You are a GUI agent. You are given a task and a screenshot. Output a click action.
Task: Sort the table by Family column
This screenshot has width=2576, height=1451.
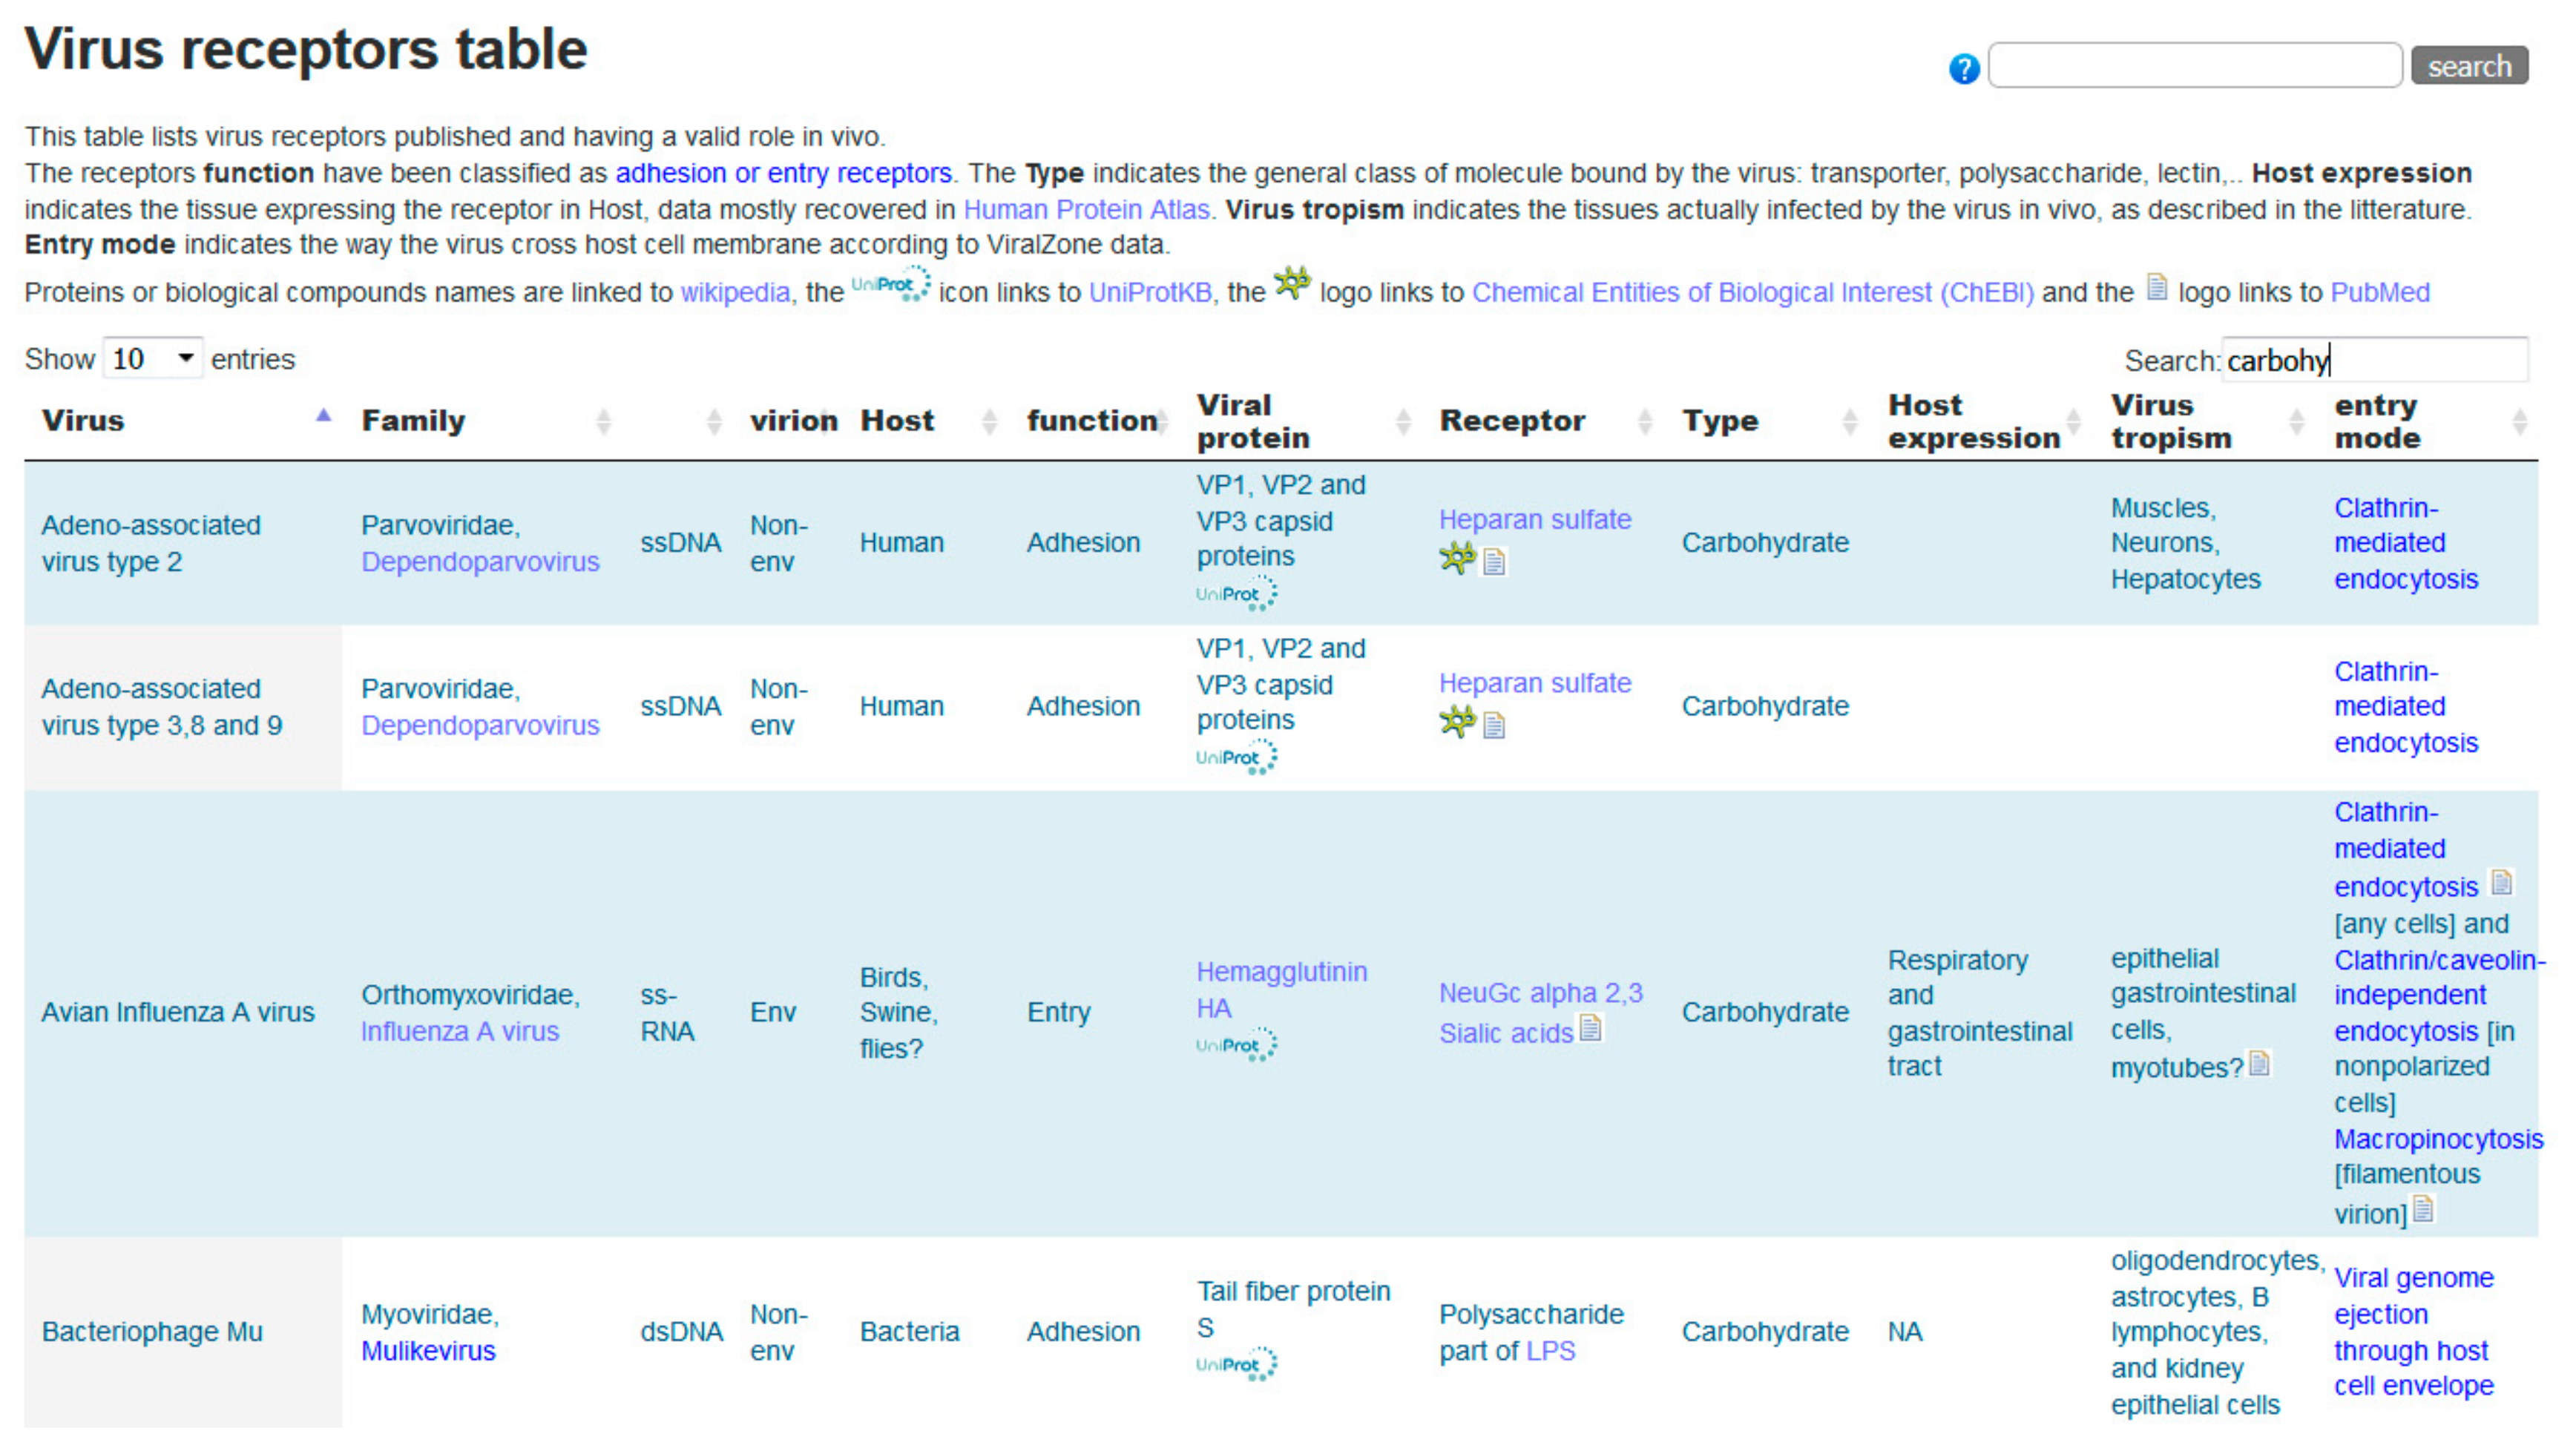click(483, 420)
